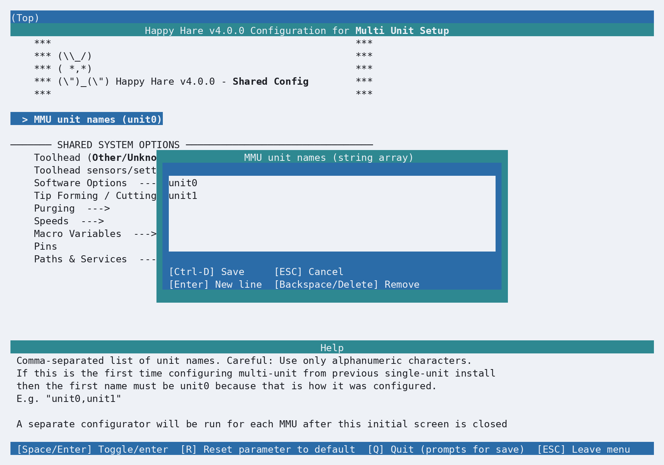Click the 'then the first name must be unit0' help line
Image resolution: width=664 pixels, height=465 pixels.
coord(227,386)
